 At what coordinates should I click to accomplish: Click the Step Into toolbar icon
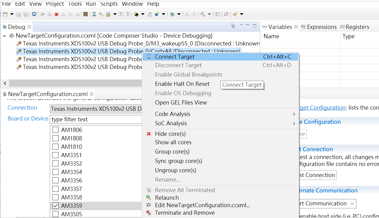coord(63,14)
